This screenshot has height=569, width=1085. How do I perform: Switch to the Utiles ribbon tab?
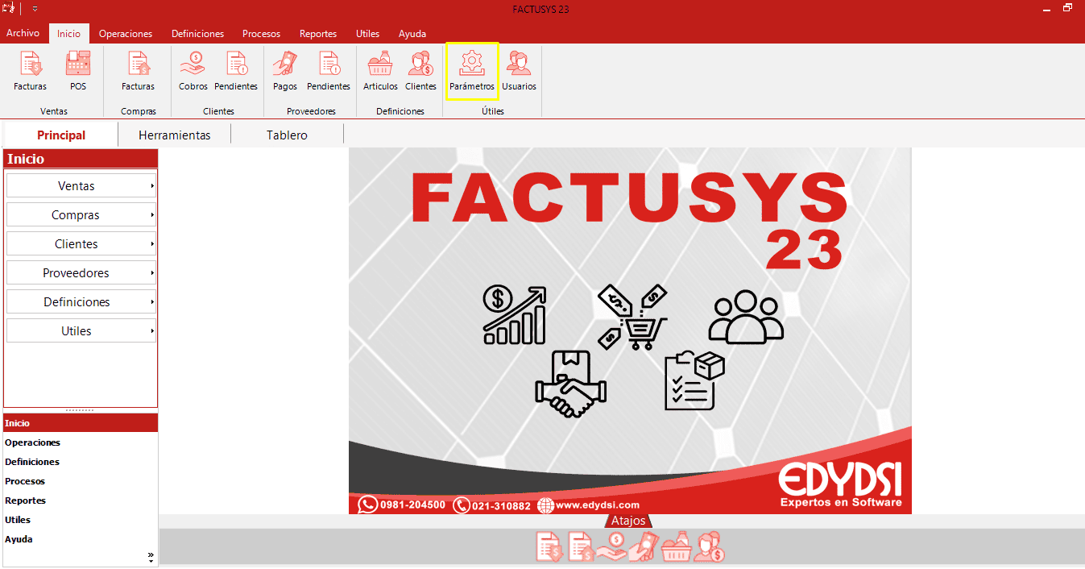[367, 34]
